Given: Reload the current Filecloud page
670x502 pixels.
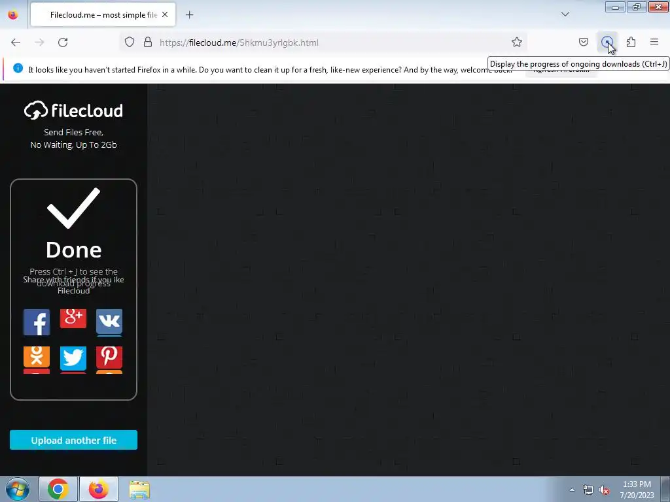Looking at the screenshot, I should (x=63, y=42).
